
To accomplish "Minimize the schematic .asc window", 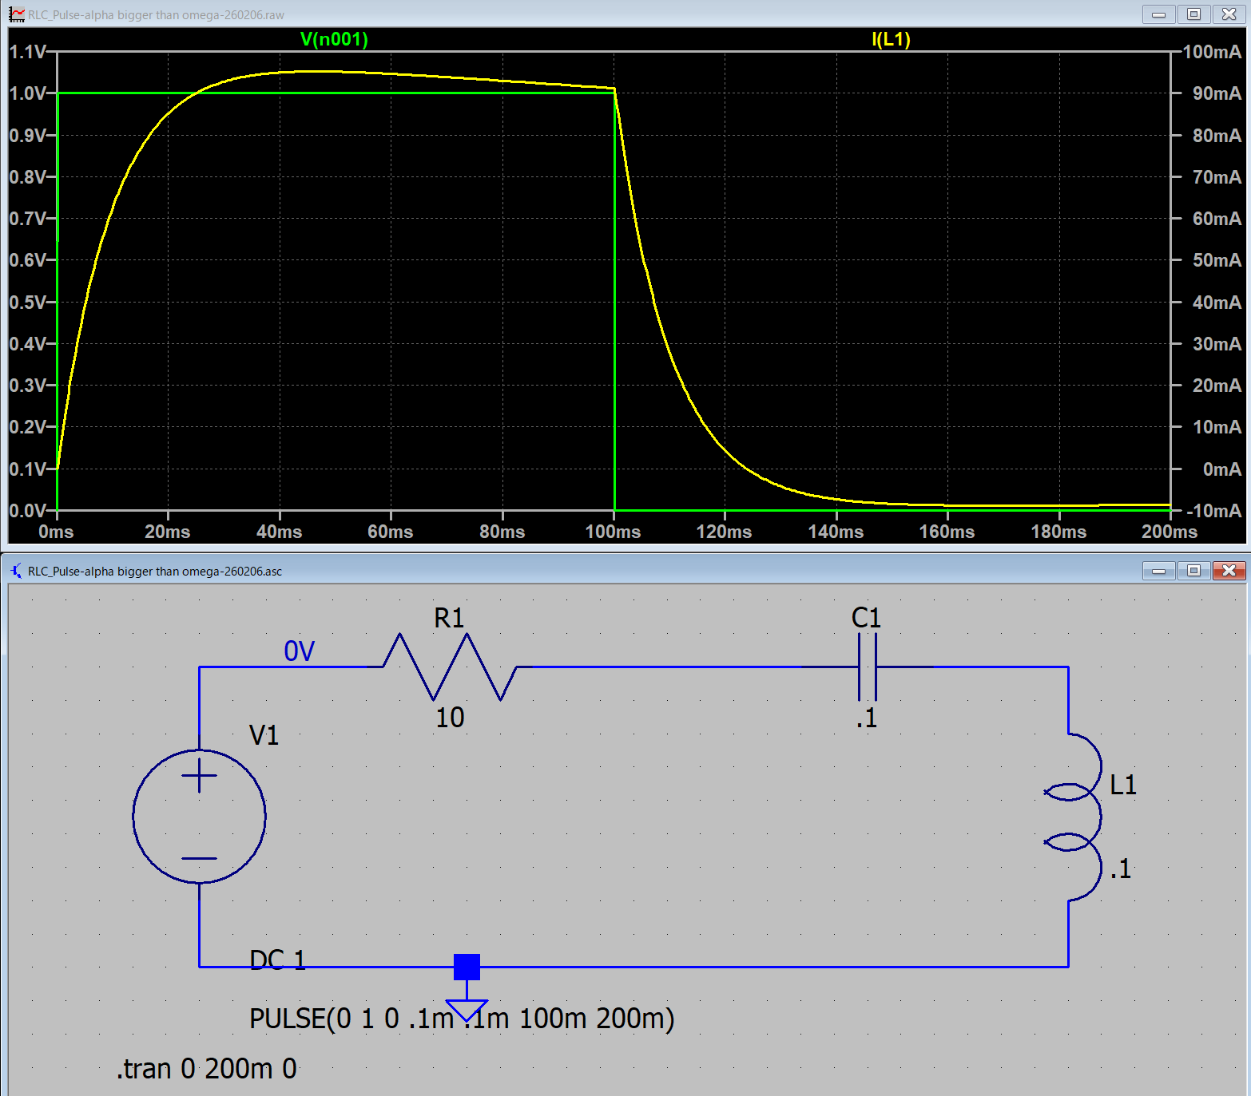I will click(1158, 571).
